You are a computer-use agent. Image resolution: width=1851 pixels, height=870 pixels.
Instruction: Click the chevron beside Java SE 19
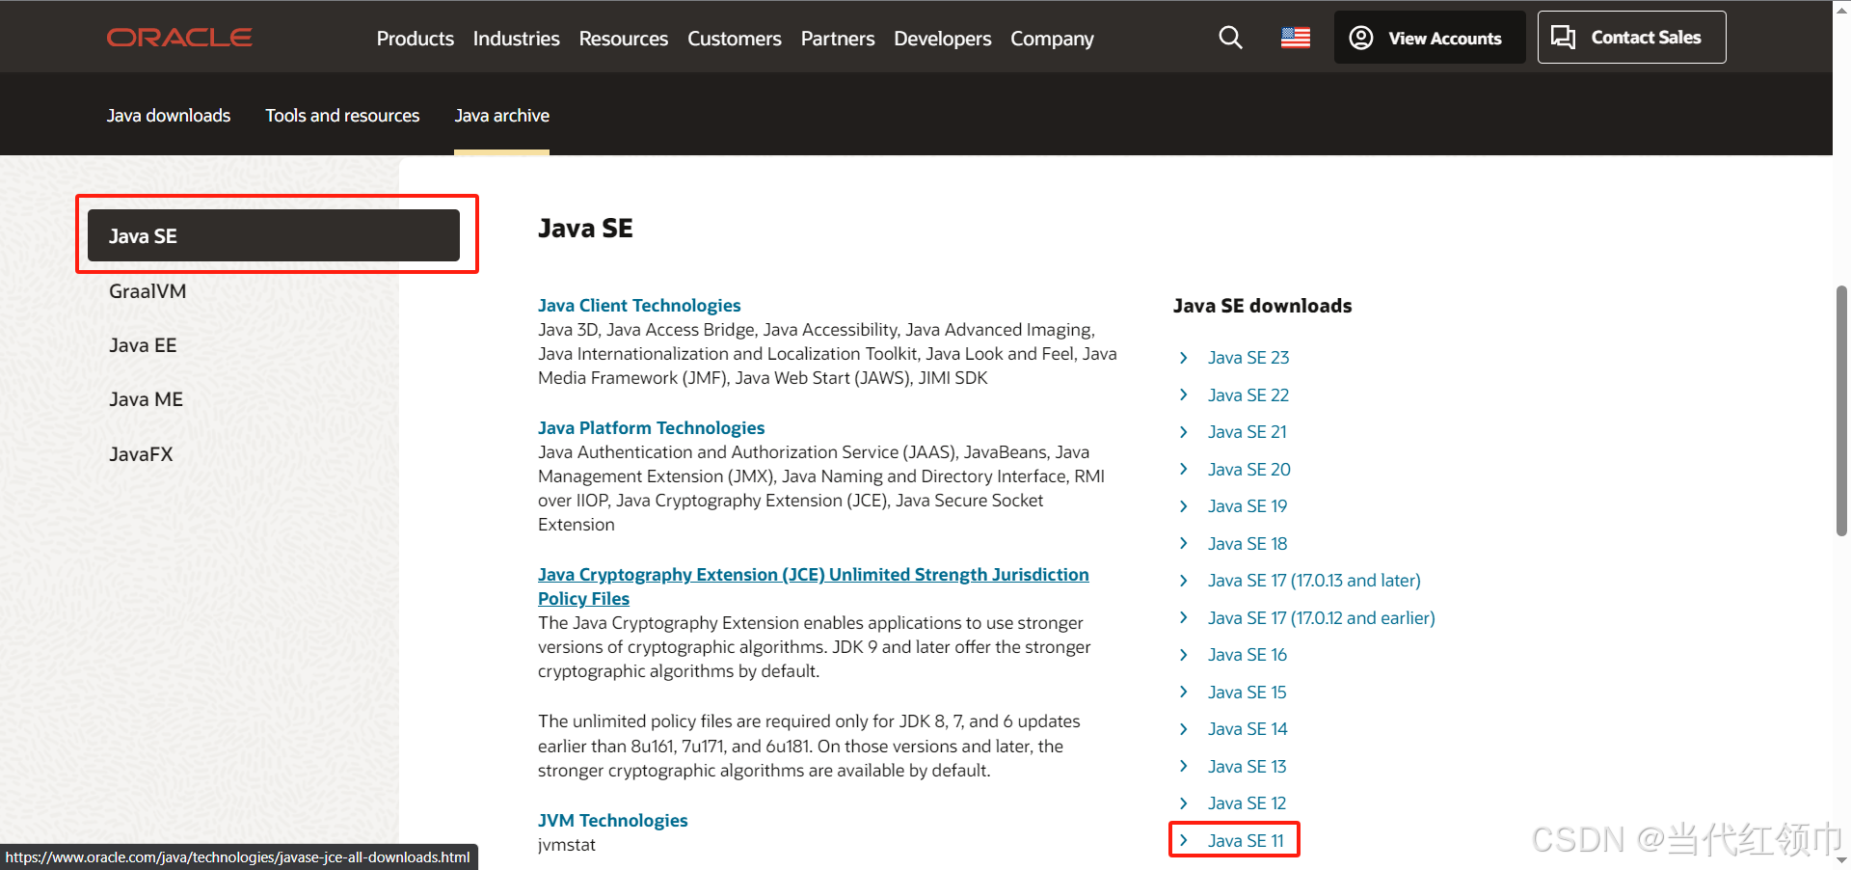coord(1184,506)
